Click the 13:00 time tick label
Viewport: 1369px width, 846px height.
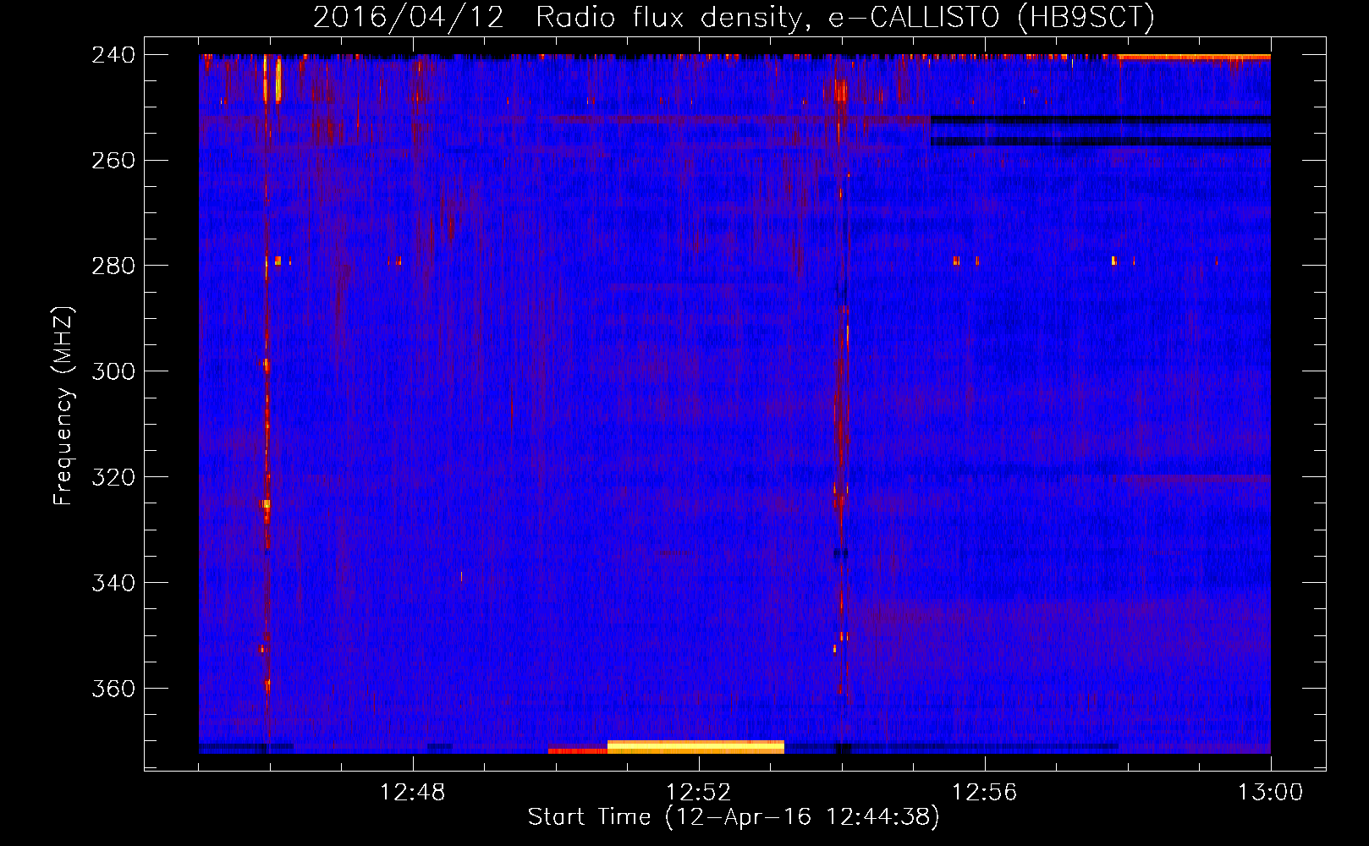1271,793
